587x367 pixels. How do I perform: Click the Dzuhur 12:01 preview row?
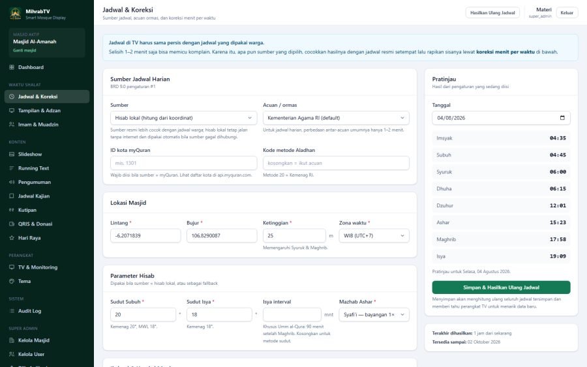tap(501, 205)
